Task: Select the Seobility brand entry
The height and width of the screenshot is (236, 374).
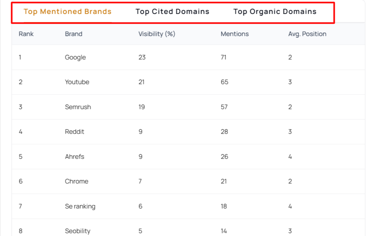Action: (x=77, y=231)
